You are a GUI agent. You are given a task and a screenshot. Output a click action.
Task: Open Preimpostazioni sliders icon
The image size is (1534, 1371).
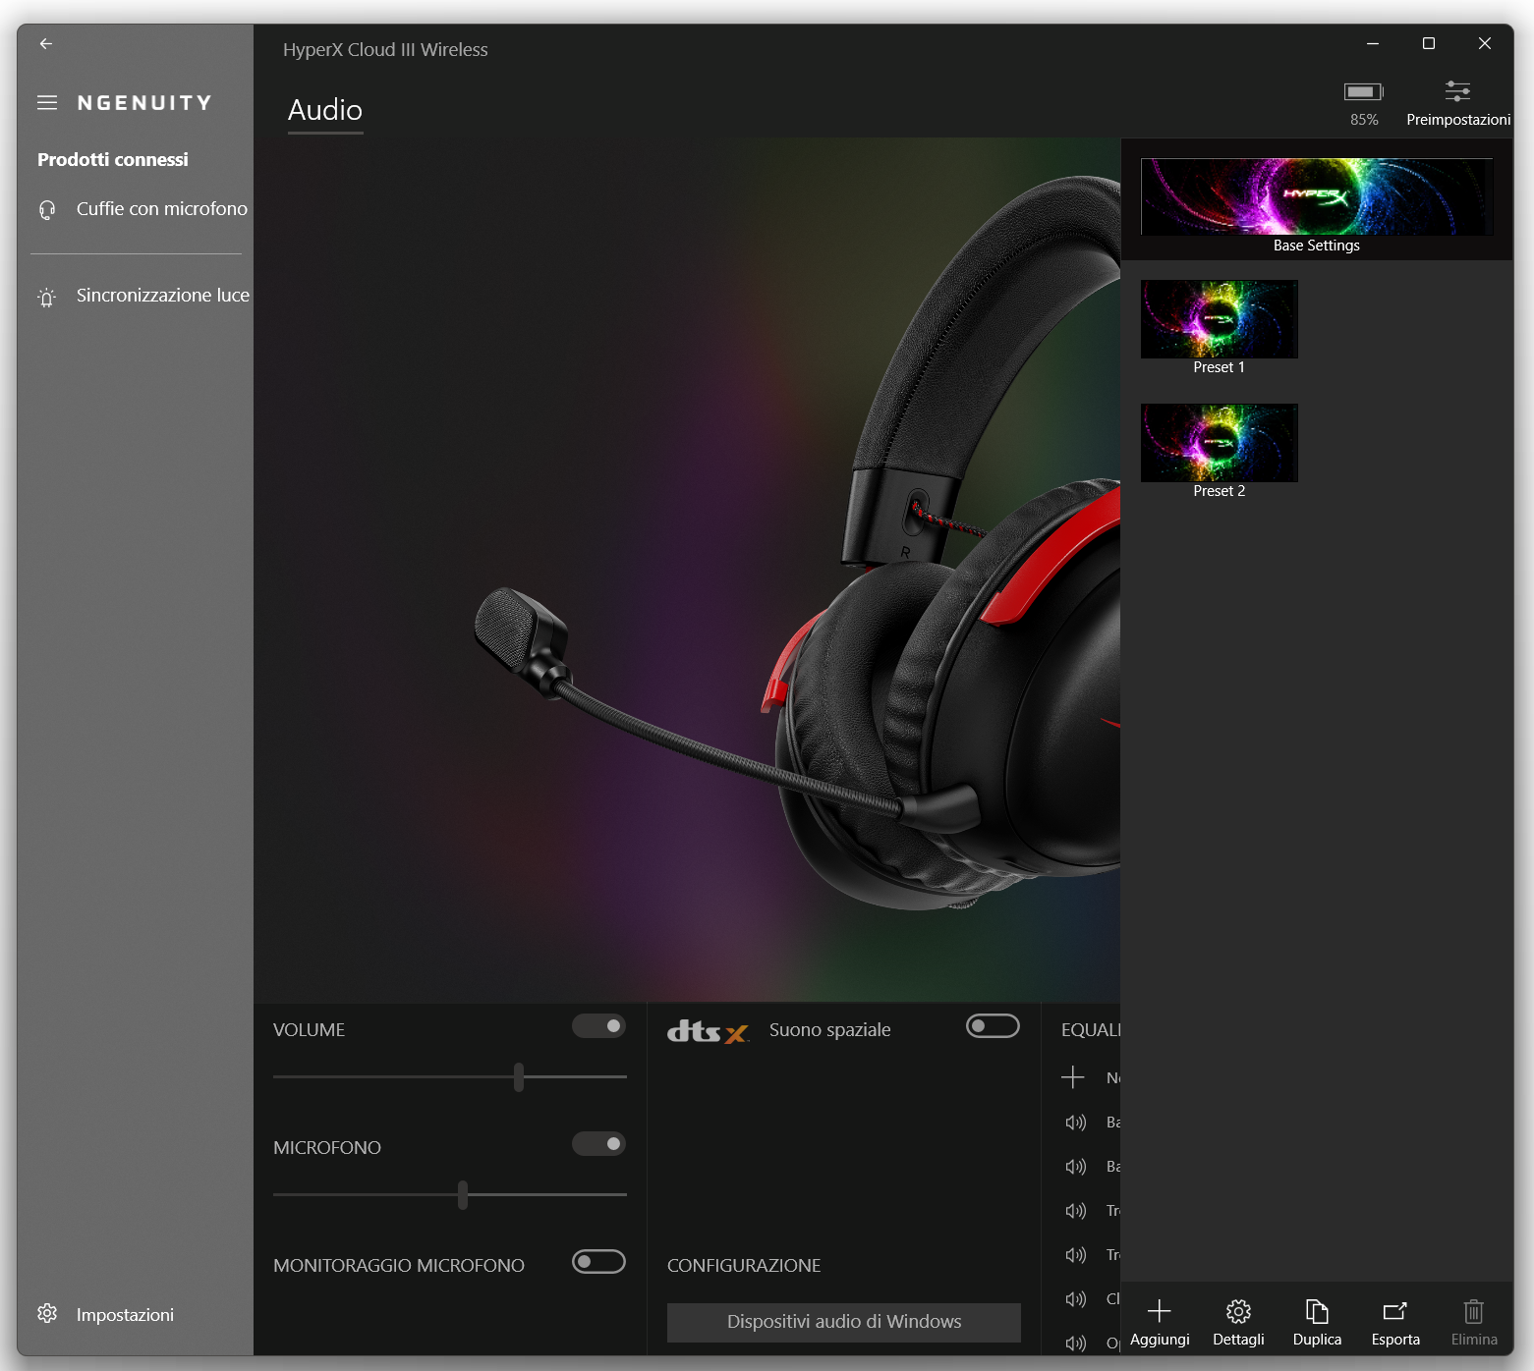1457,92
